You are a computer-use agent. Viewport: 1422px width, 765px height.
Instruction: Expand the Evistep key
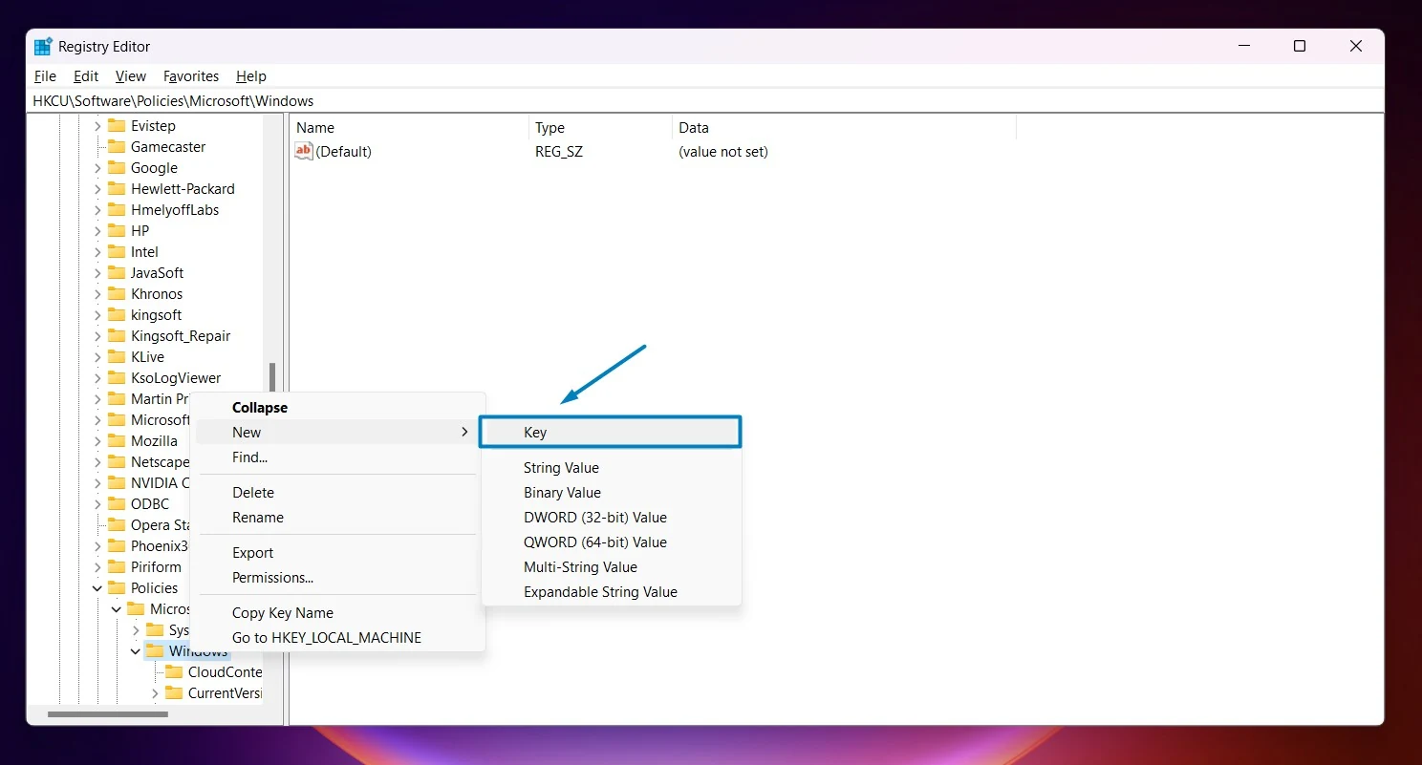click(97, 126)
